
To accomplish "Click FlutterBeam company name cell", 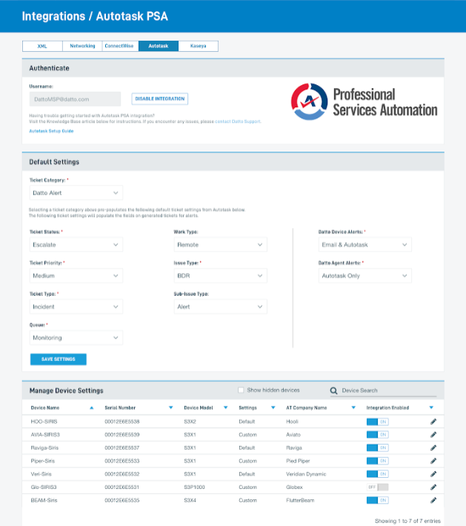I will point(300,500).
